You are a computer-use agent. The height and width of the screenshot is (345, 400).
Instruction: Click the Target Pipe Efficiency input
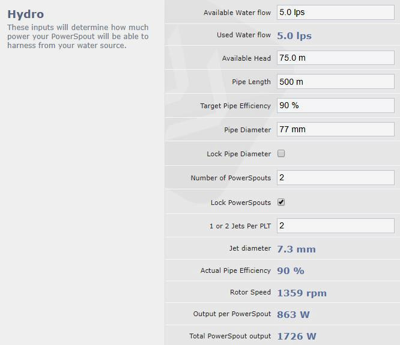coord(335,106)
